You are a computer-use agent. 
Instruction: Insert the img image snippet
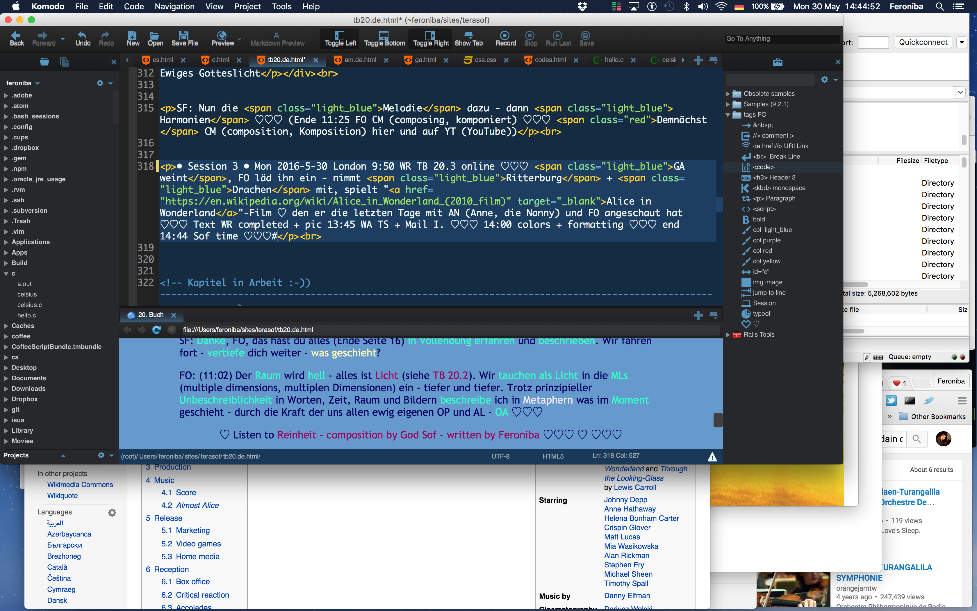(767, 282)
